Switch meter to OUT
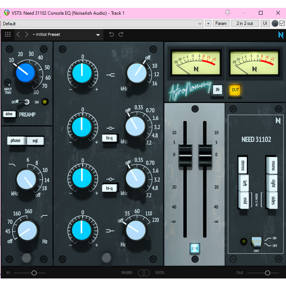Viewport: 286px width, 286px height. click(x=235, y=89)
